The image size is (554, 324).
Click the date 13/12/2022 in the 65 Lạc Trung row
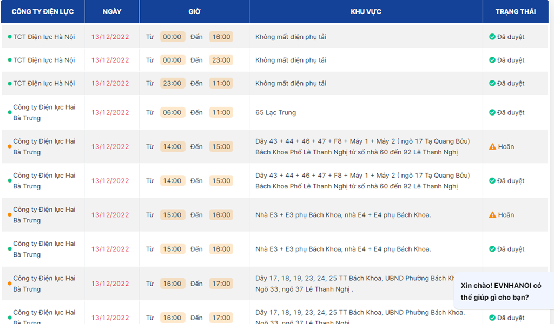coord(110,112)
